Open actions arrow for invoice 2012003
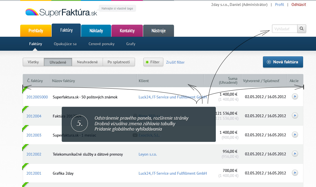Screen dimensions: 316x187 [x=295, y=135]
